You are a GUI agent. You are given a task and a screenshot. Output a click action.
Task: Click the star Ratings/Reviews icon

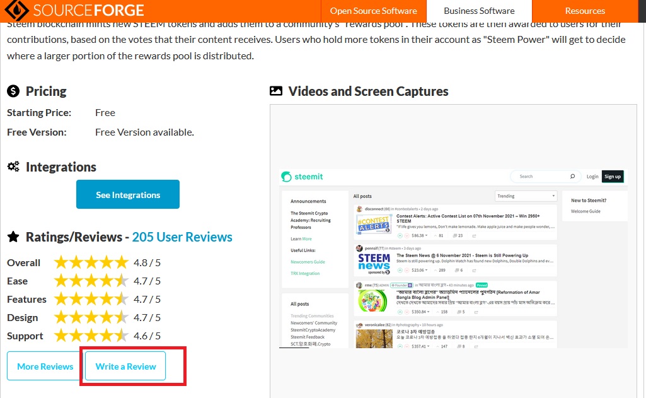point(13,237)
